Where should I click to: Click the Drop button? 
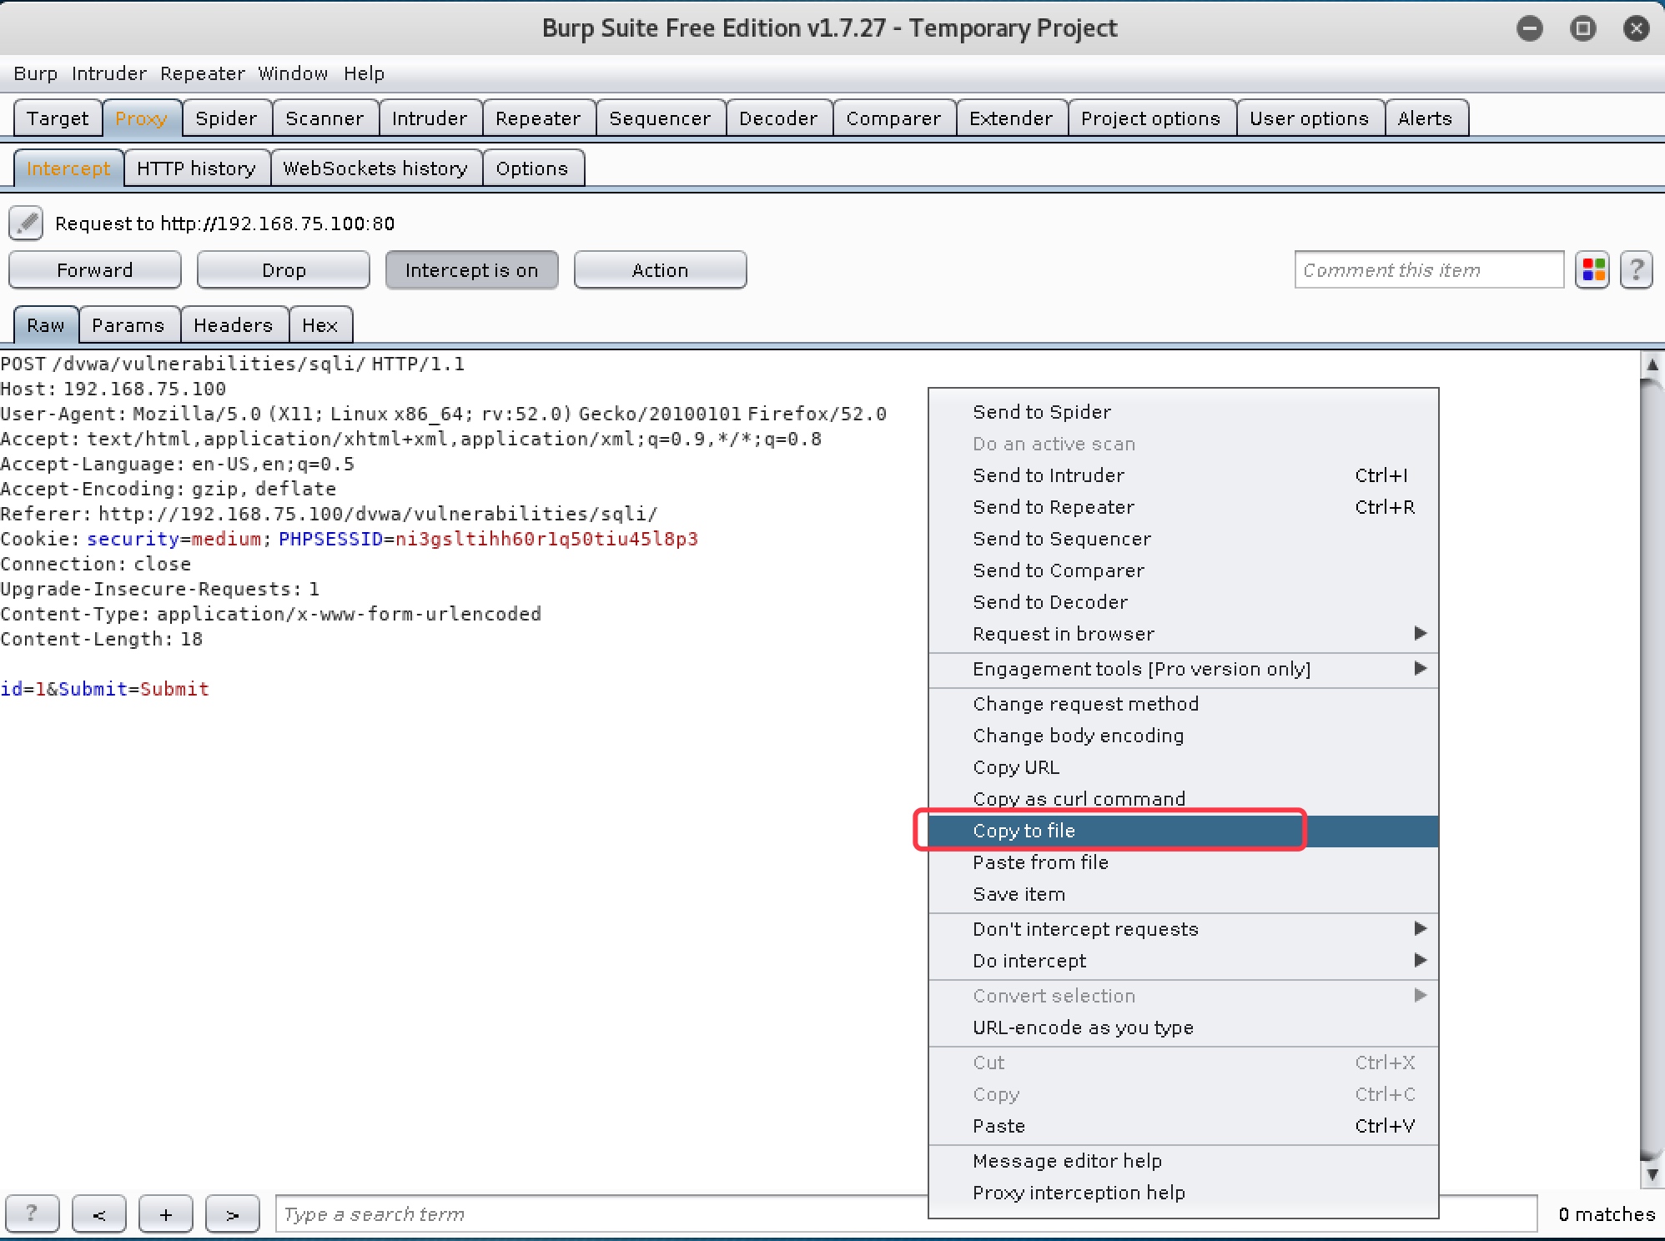pyautogui.click(x=283, y=270)
